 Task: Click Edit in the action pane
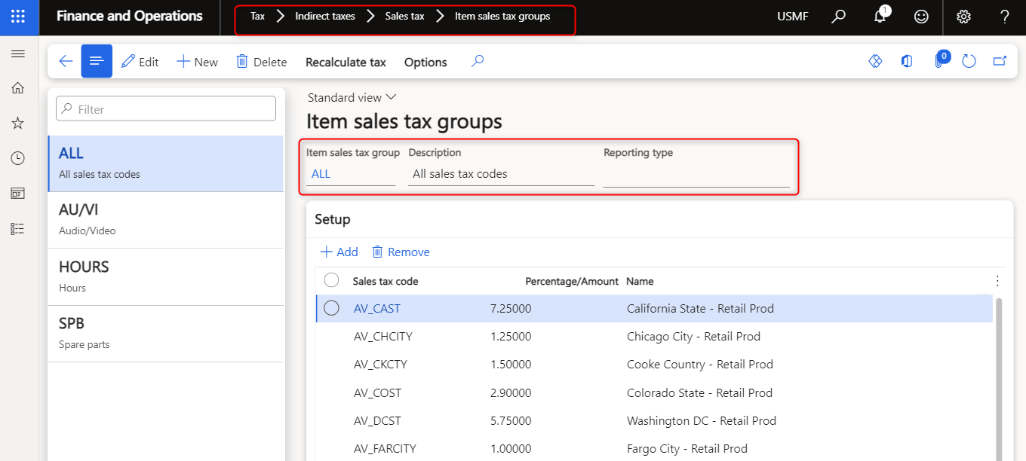click(140, 62)
